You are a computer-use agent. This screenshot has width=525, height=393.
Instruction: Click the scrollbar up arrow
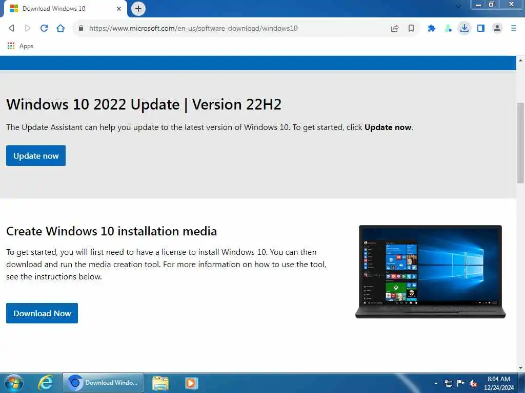click(x=520, y=60)
